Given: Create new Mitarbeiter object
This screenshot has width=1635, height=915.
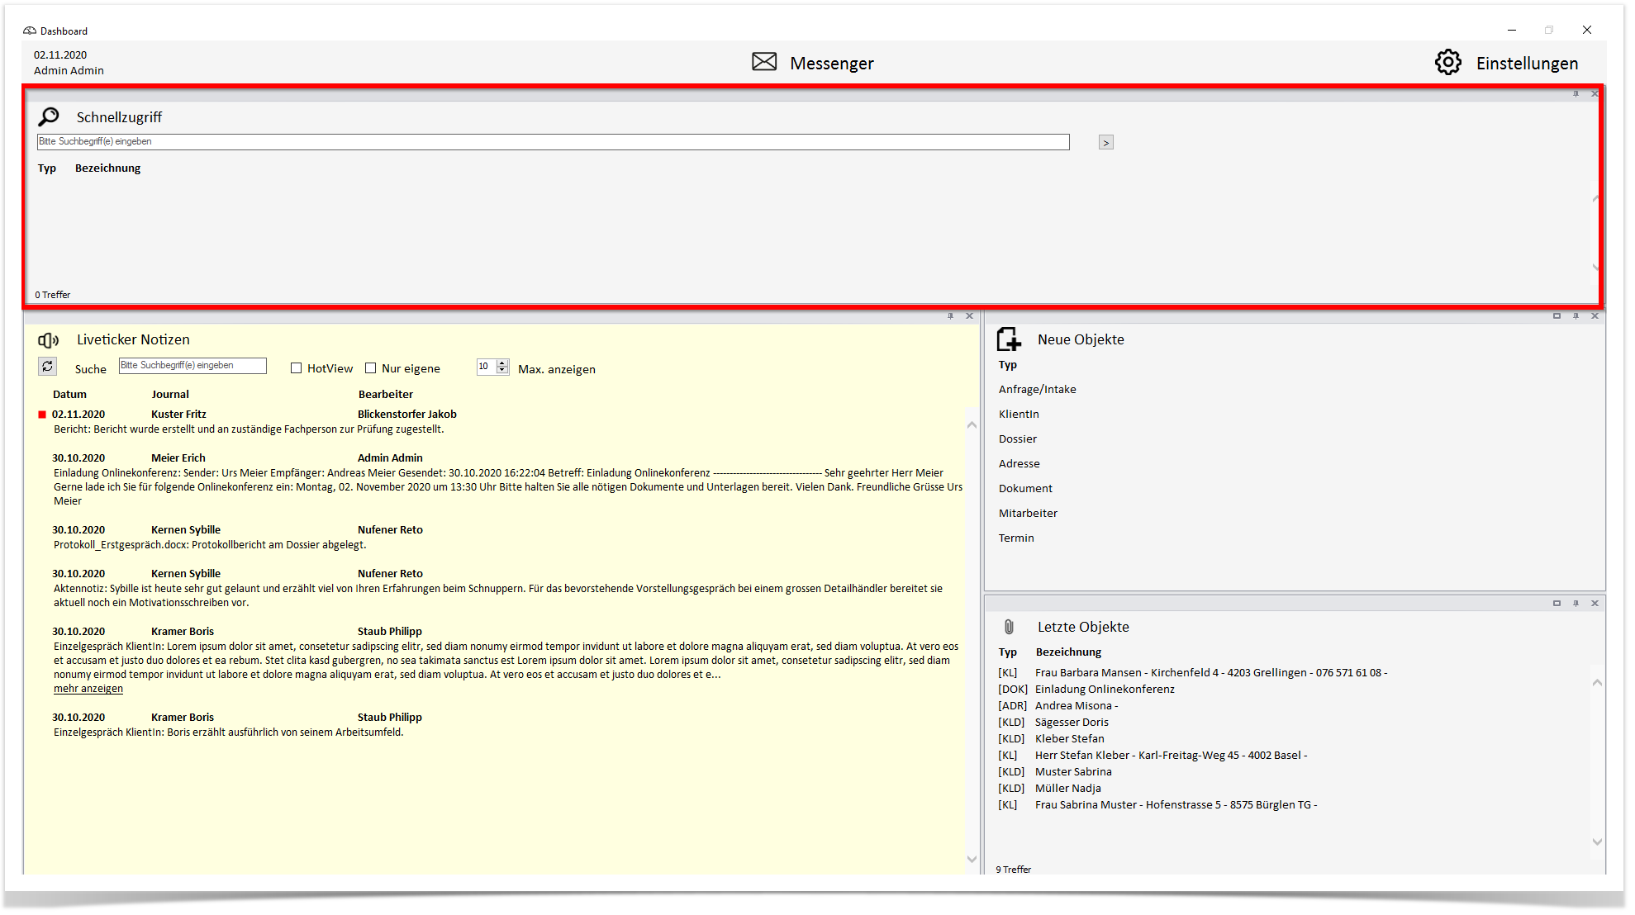Looking at the screenshot, I should (x=1028, y=513).
